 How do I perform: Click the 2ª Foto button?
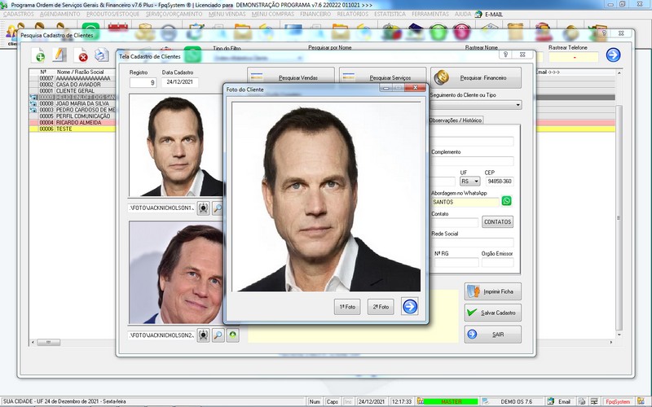click(x=381, y=307)
